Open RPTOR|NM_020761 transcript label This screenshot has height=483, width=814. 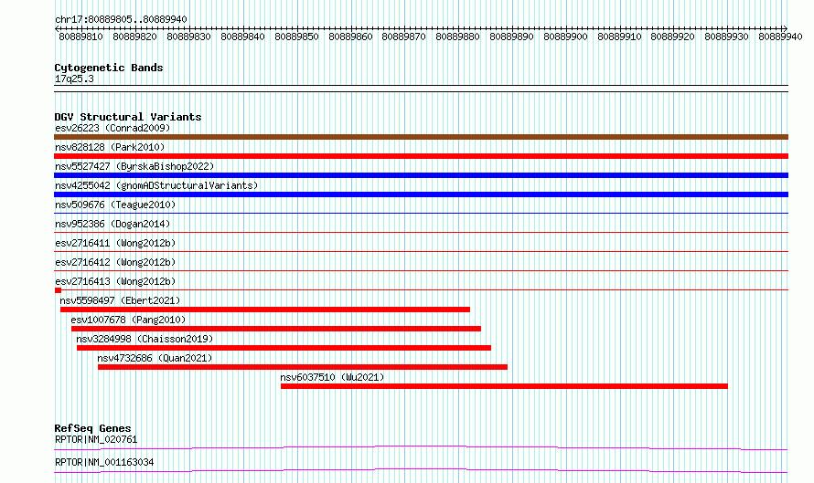96,439
